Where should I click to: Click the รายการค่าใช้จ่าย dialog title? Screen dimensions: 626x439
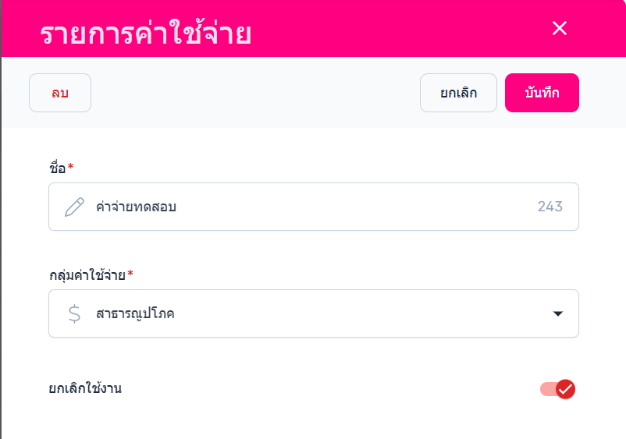click(x=145, y=34)
